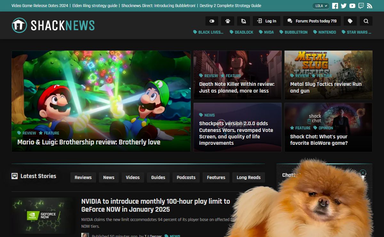Image resolution: width=384 pixels, height=237 pixels.
Task: Toggle the light/dark theme switch button
Action: [x=212, y=21]
